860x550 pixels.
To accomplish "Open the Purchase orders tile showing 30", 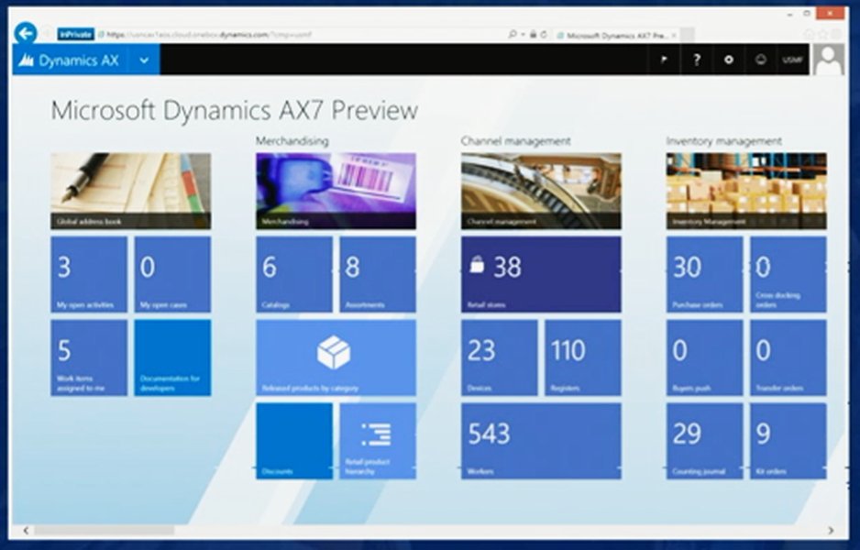I will pyautogui.click(x=704, y=274).
